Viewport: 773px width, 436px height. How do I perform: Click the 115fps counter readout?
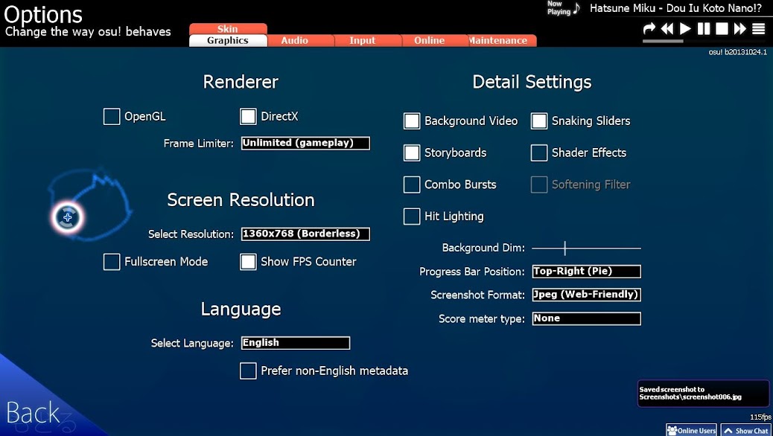tap(760, 417)
